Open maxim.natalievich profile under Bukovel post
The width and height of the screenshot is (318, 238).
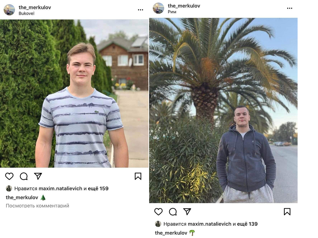tap(60, 189)
